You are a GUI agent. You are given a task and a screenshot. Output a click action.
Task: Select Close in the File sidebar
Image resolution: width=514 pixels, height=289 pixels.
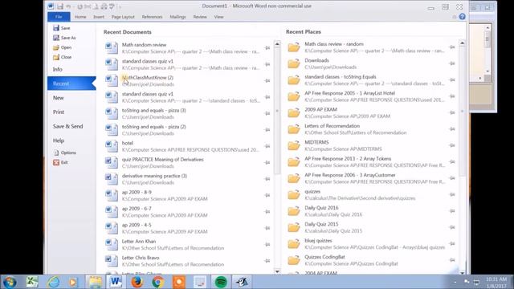63,57
